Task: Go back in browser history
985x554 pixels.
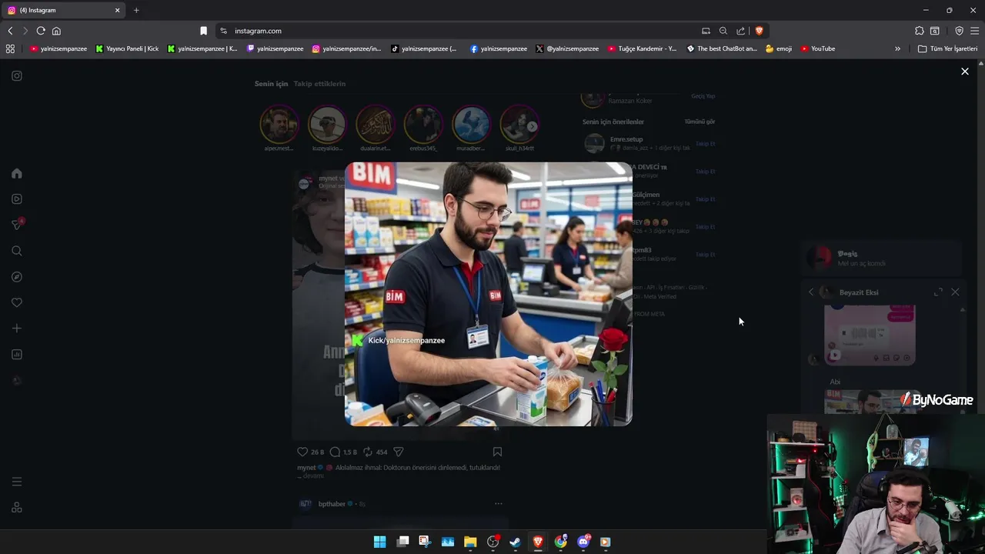Action: click(x=10, y=31)
